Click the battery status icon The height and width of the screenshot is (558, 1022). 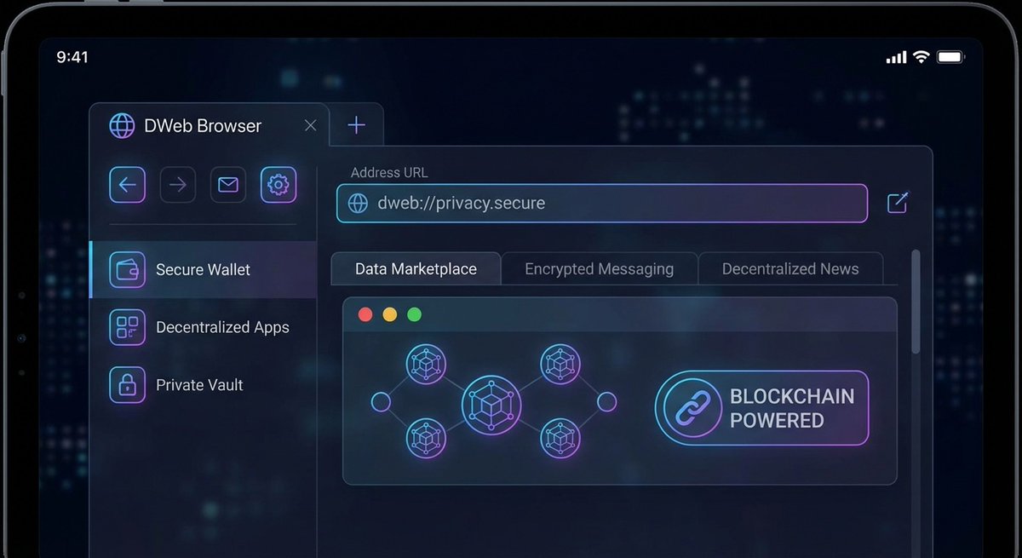pyautogui.click(x=950, y=57)
